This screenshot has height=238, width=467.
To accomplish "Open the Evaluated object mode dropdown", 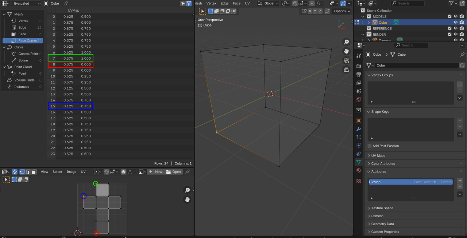I will point(27,3).
